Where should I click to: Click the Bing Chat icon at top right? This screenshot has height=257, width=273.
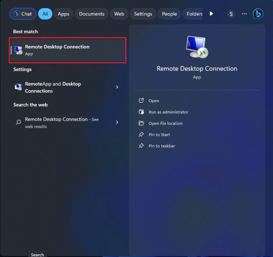(258, 14)
